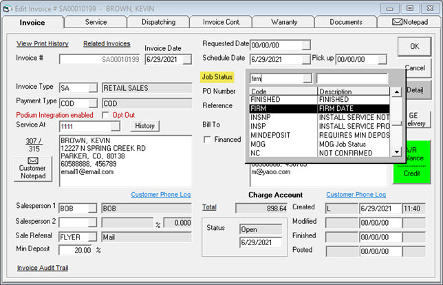Click the Status date field 6/29/2021
The image size is (443, 285).
(261, 242)
